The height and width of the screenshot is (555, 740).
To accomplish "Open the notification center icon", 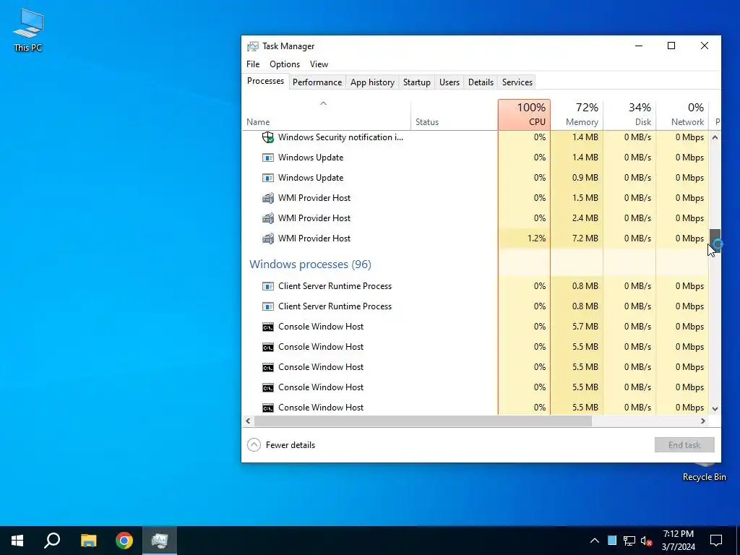I will coord(716,541).
